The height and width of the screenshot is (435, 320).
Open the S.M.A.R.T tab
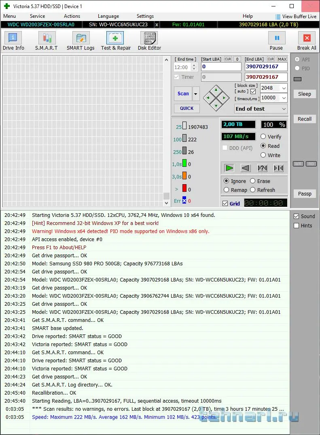pos(47,41)
